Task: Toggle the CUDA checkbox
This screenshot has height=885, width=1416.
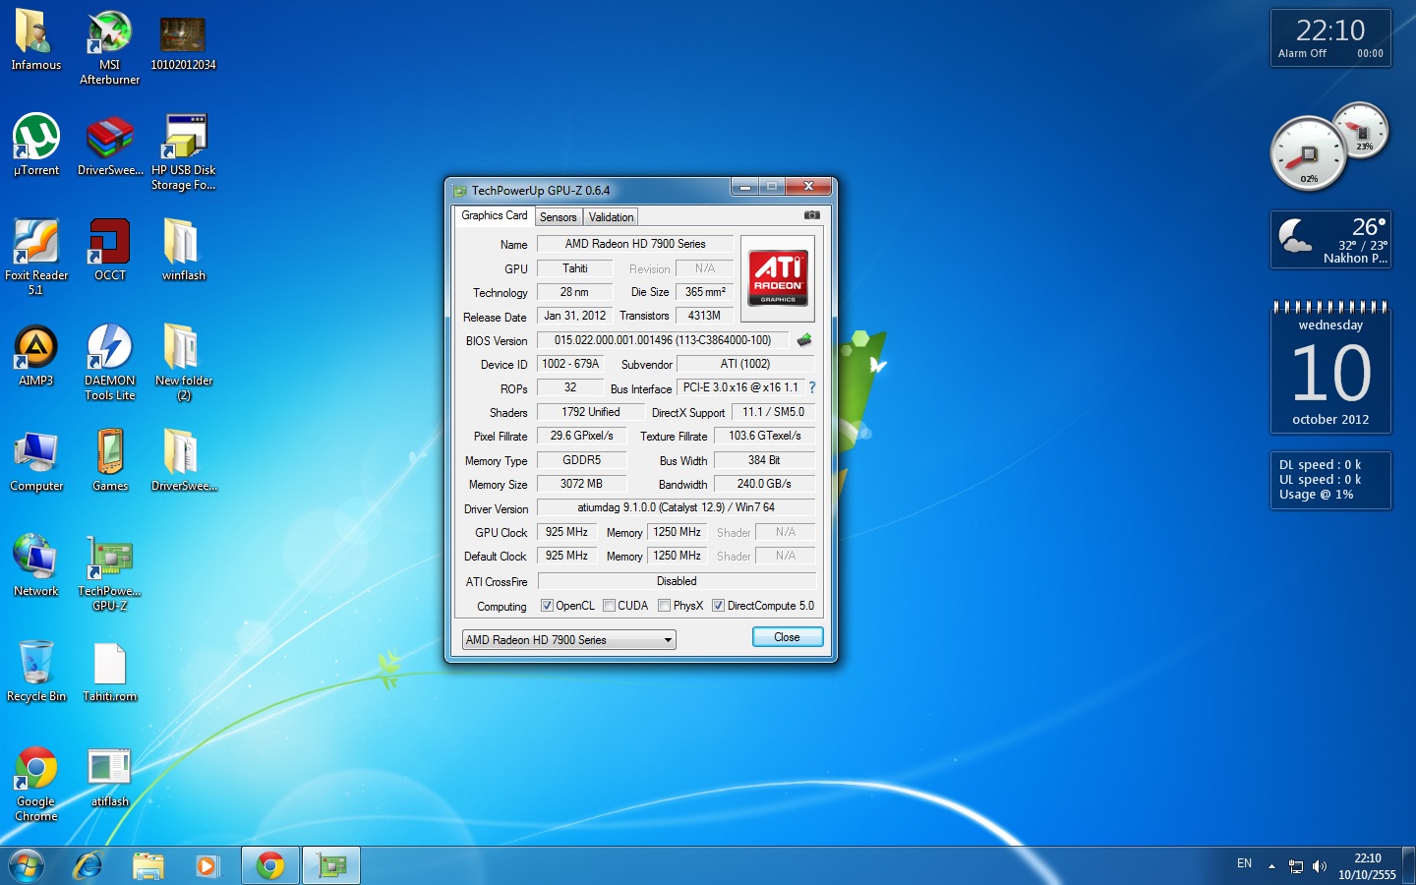Action: click(610, 606)
